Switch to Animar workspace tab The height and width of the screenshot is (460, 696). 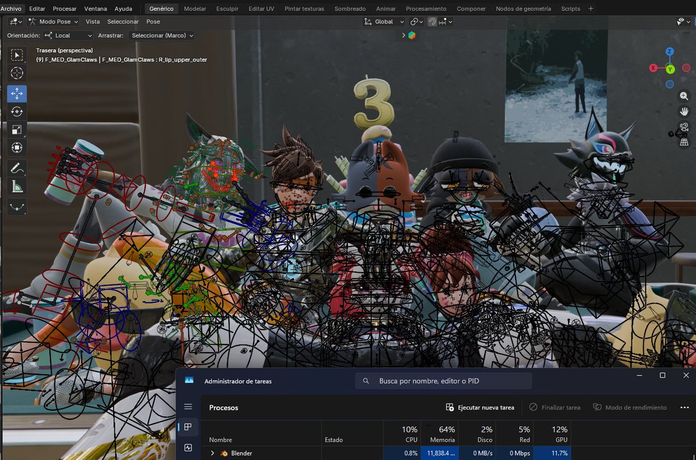pos(386,9)
